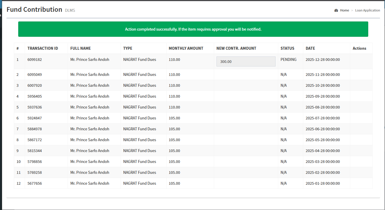This screenshot has width=385, height=210.
Task: Click the Fund Contribution page heading
Action: 34,9
